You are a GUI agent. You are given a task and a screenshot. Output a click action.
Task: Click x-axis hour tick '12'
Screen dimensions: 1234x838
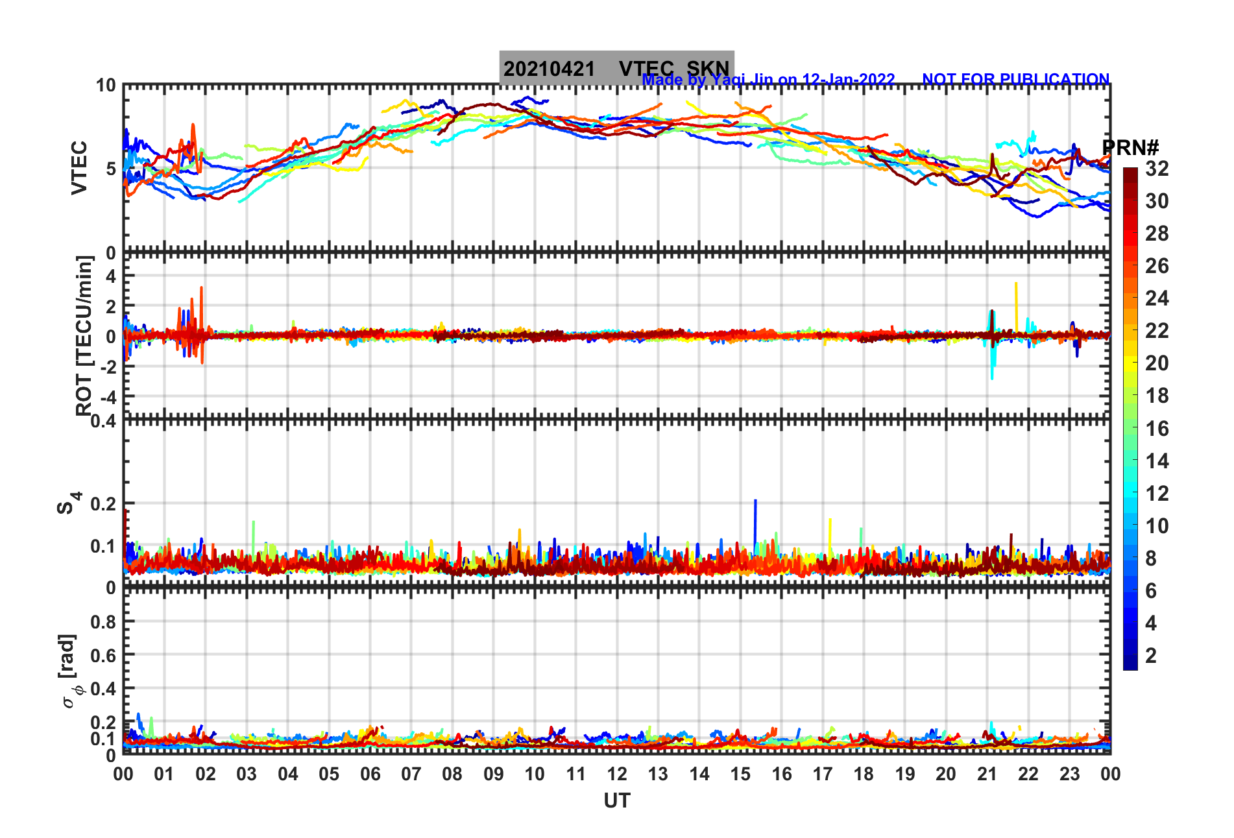616,774
